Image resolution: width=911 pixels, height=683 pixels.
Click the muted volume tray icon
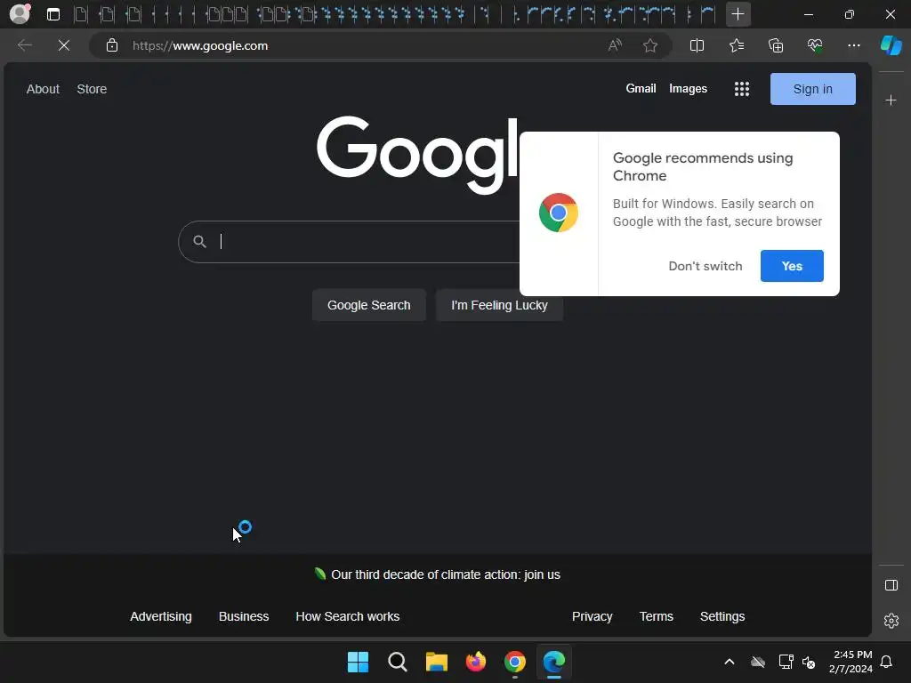click(808, 662)
